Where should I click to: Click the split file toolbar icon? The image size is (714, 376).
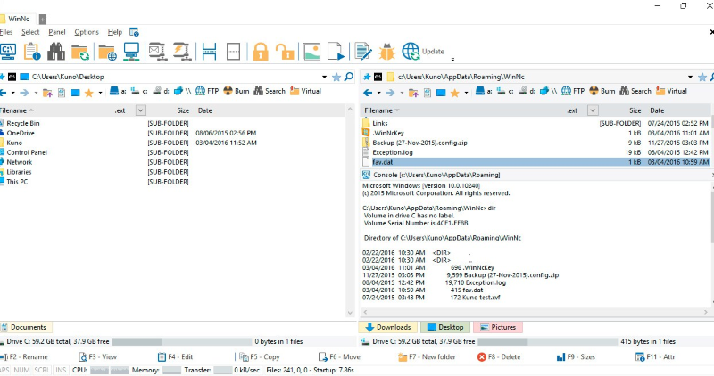point(210,52)
